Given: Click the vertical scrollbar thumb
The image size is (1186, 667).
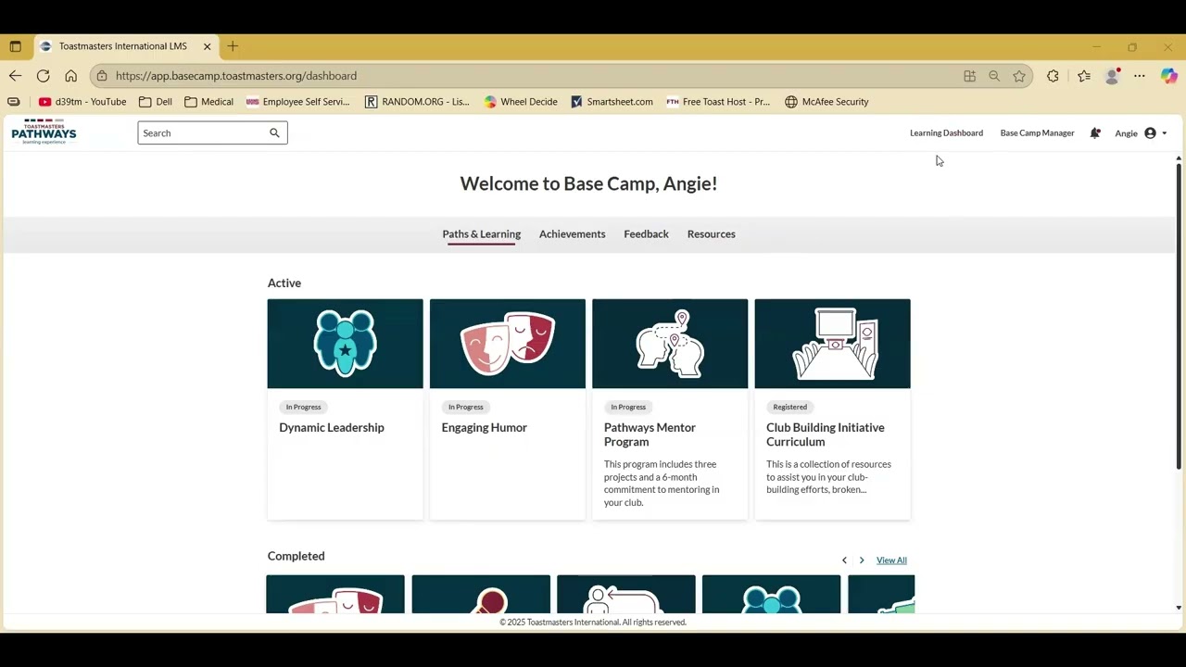Looking at the screenshot, I should pyautogui.click(x=1179, y=317).
